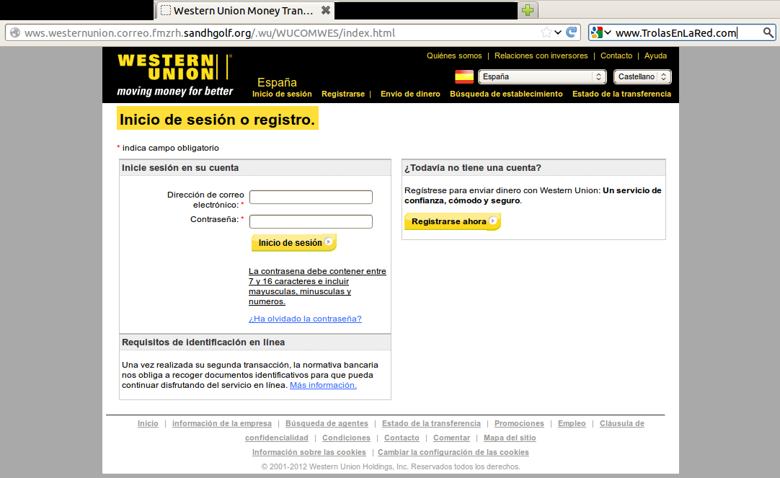Open the Quiénes somos link
780x478 pixels.
point(454,56)
